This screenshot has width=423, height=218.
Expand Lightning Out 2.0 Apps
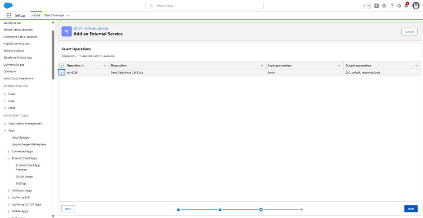click(9, 204)
